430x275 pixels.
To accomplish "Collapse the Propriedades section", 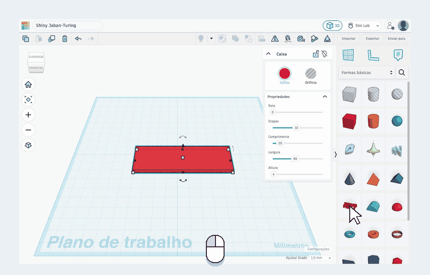I will [325, 96].
